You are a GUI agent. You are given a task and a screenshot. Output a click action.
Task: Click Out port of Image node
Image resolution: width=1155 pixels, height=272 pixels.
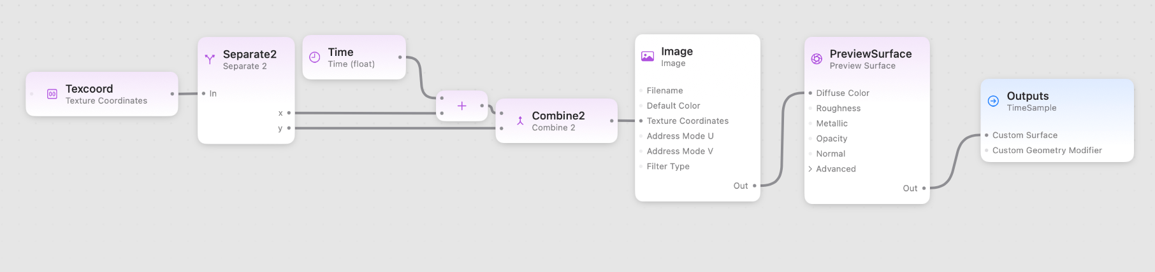coord(755,186)
